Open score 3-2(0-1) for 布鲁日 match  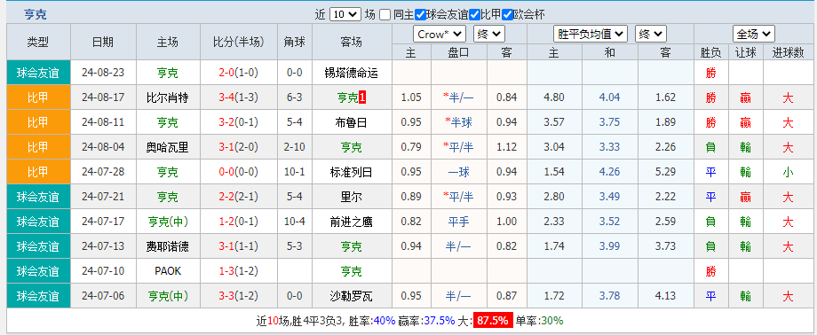[x=239, y=122]
